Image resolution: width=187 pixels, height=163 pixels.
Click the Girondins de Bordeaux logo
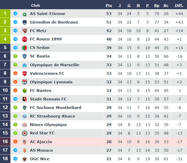coord(25,22)
